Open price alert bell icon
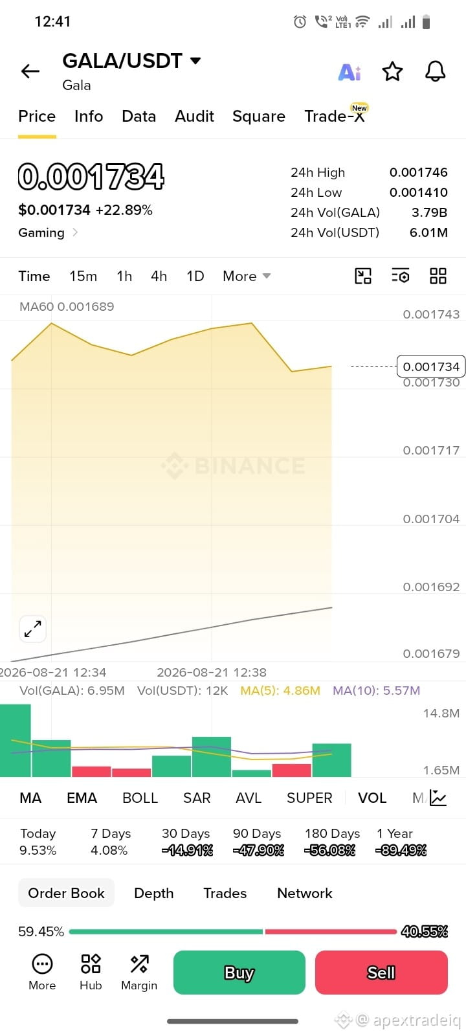 [436, 71]
